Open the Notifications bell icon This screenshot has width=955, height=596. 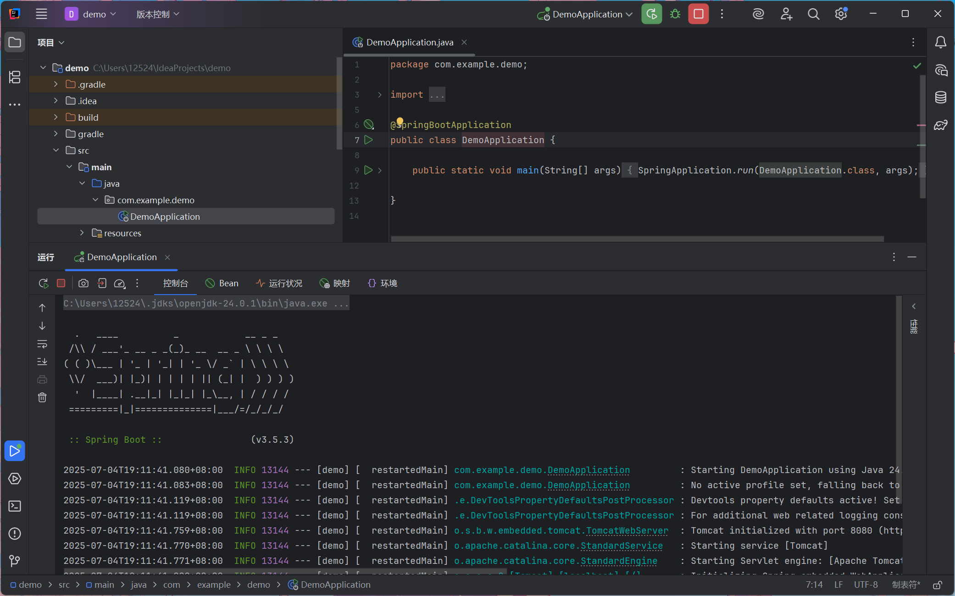tap(940, 42)
